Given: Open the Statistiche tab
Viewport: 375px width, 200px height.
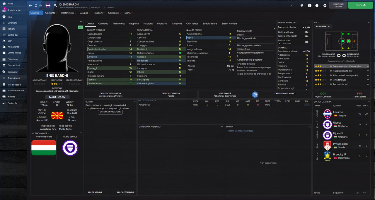Looking at the screenshot, I should coord(177,23).
